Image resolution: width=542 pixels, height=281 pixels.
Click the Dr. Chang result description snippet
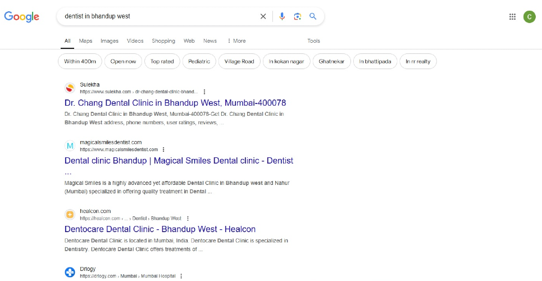click(174, 119)
